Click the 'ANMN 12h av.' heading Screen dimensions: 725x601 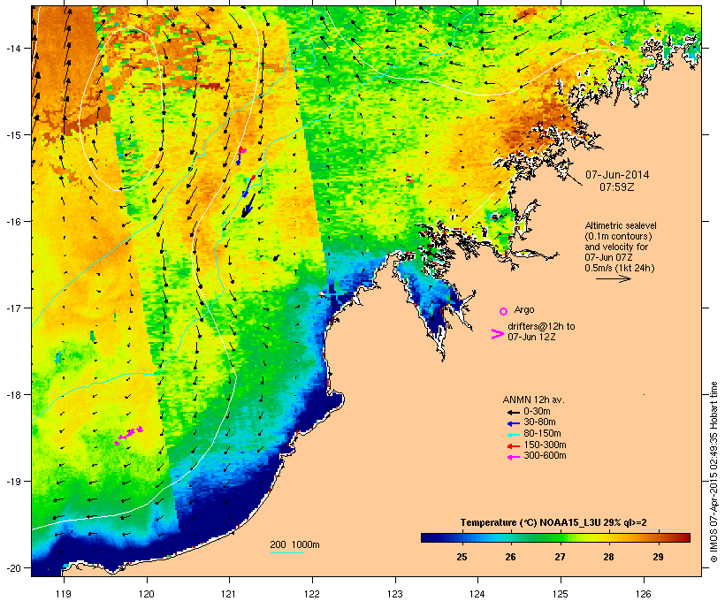coord(533,399)
